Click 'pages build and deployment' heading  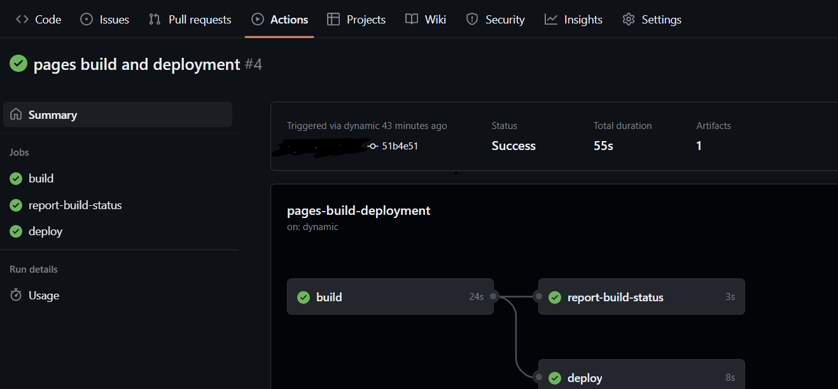(x=137, y=64)
